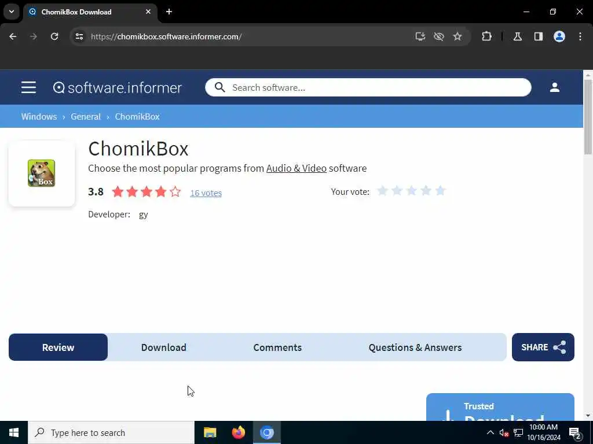The width and height of the screenshot is (593, 444).
Task: Vote five stars in Your vote
Action: [440, 191]
